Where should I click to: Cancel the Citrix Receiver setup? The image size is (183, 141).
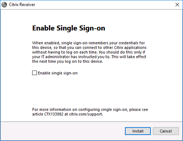pyautogui.click(x=166, y=131)
